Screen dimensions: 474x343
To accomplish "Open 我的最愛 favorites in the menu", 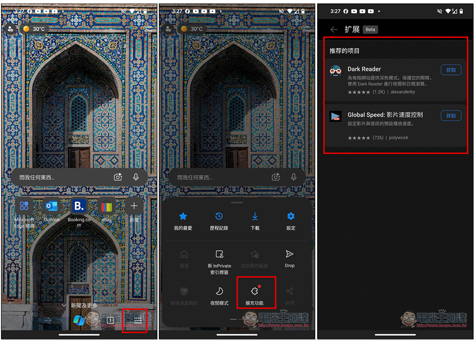I will tap(183, 221).
